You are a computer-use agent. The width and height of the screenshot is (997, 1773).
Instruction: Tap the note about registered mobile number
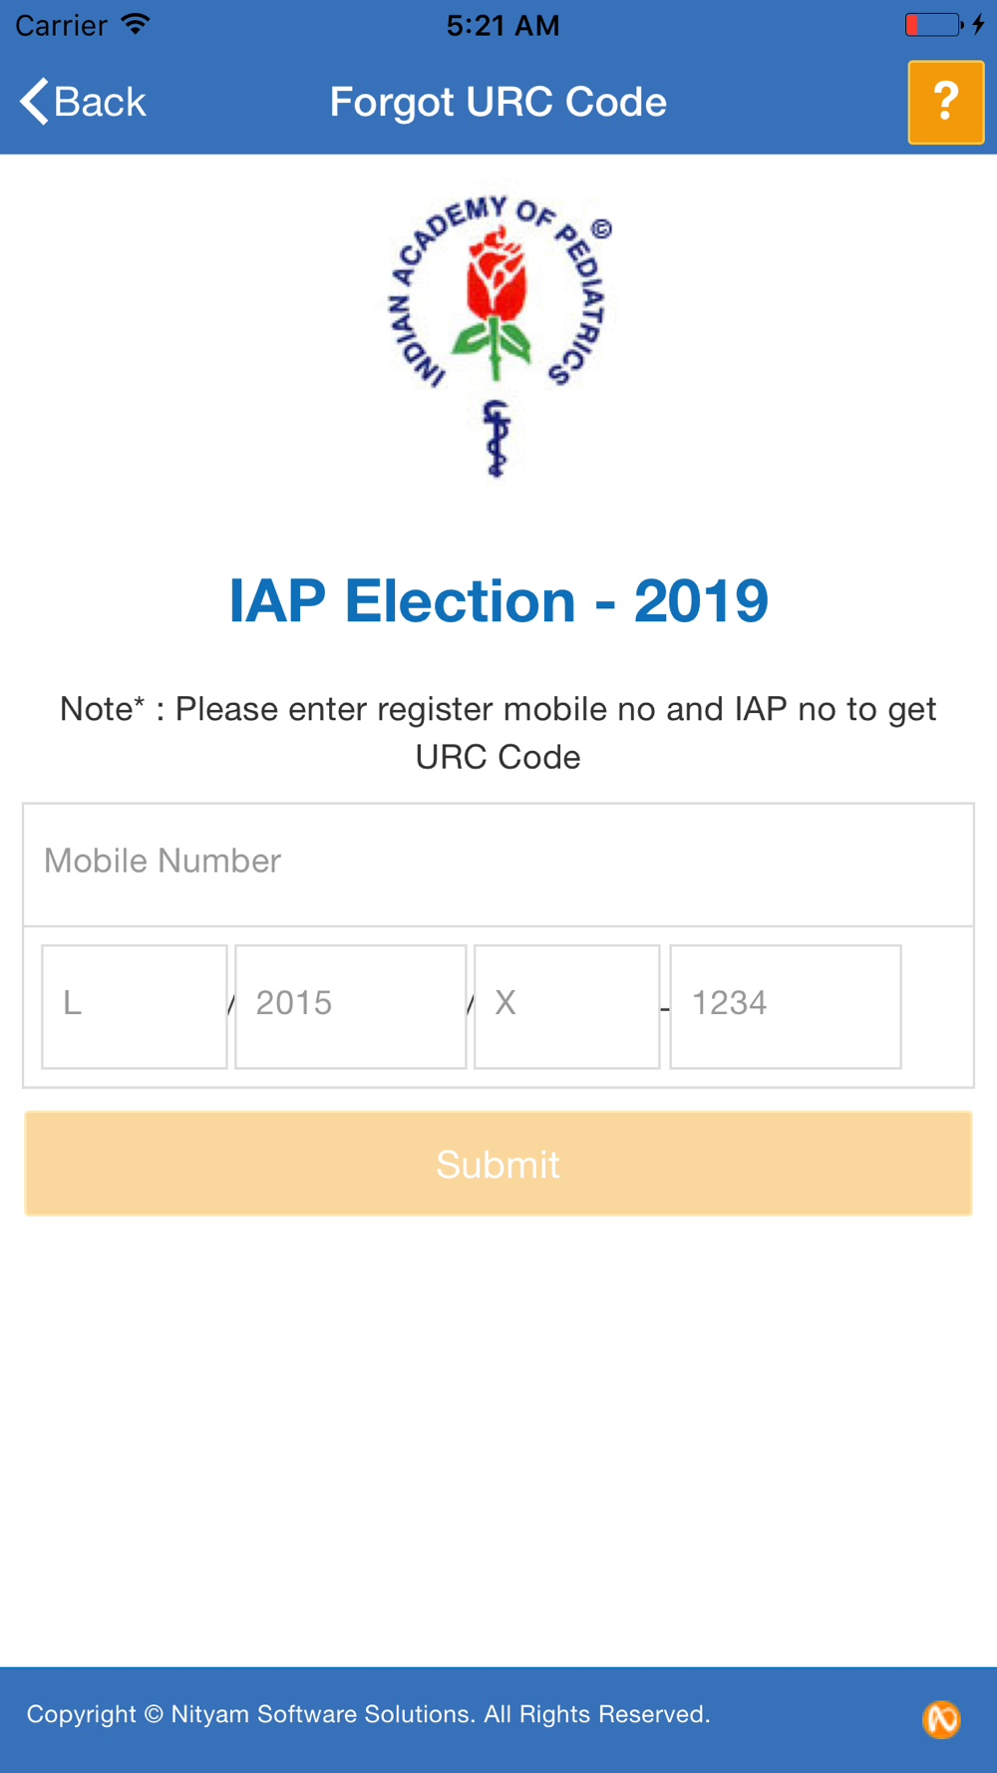point(498,733)
